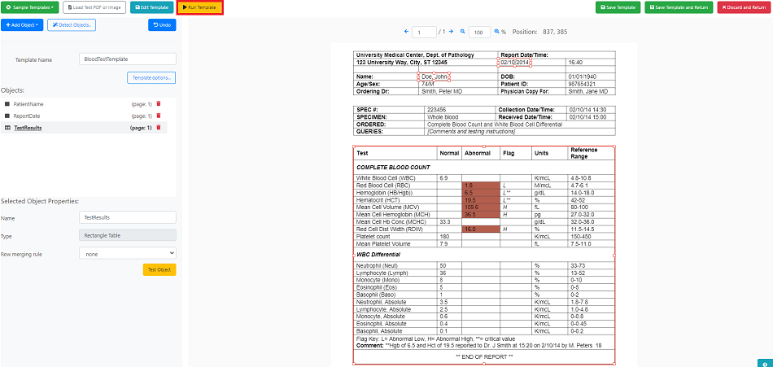
Task: Open the help icon at bottom right
Action: 765,364
